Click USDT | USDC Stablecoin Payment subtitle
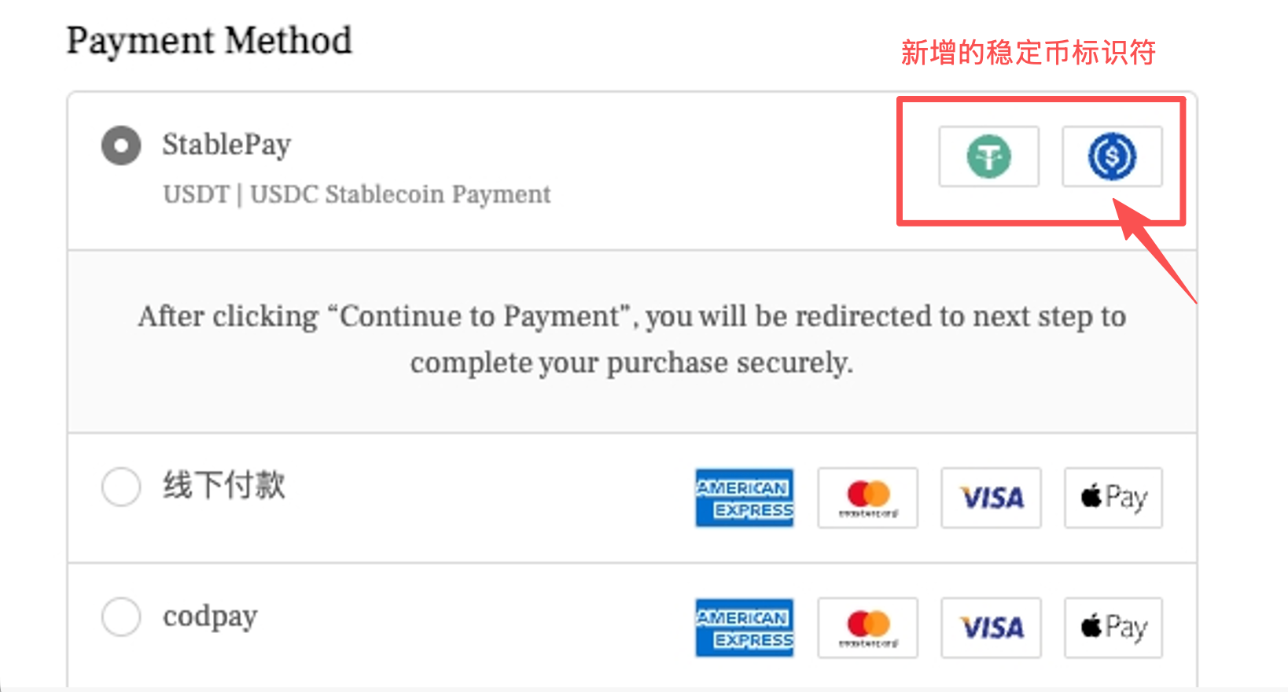 pos(357,194)
